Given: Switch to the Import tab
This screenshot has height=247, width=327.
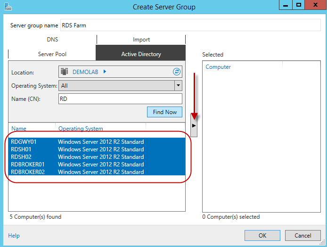Looking at the screenshot, I should click(141, 40).
